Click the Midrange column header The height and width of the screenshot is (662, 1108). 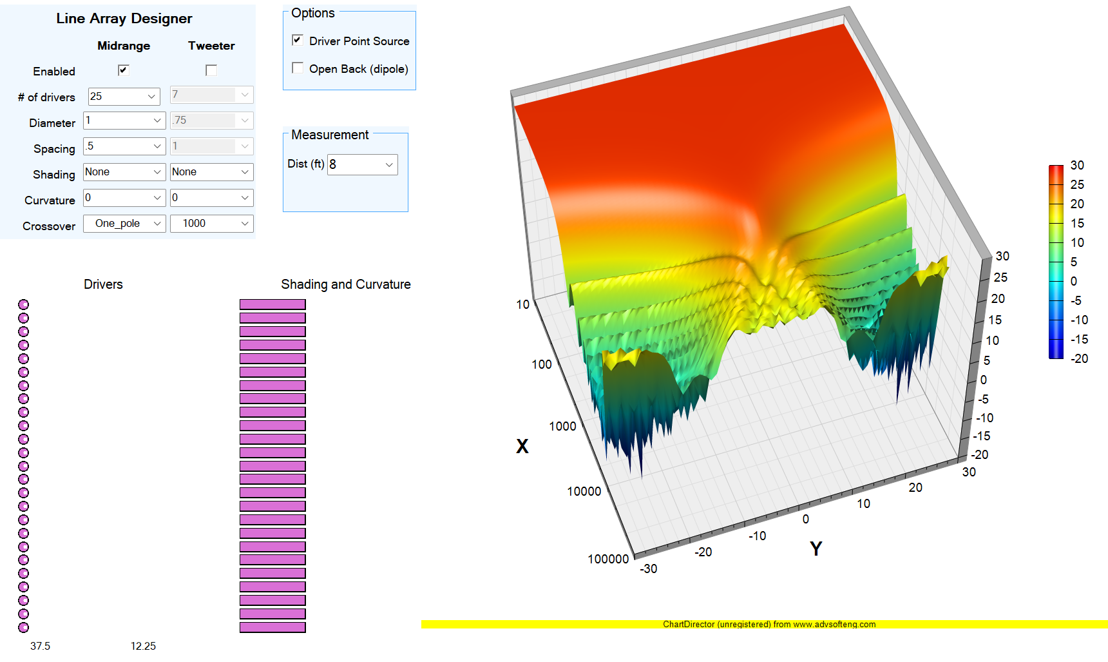point(124,46)
